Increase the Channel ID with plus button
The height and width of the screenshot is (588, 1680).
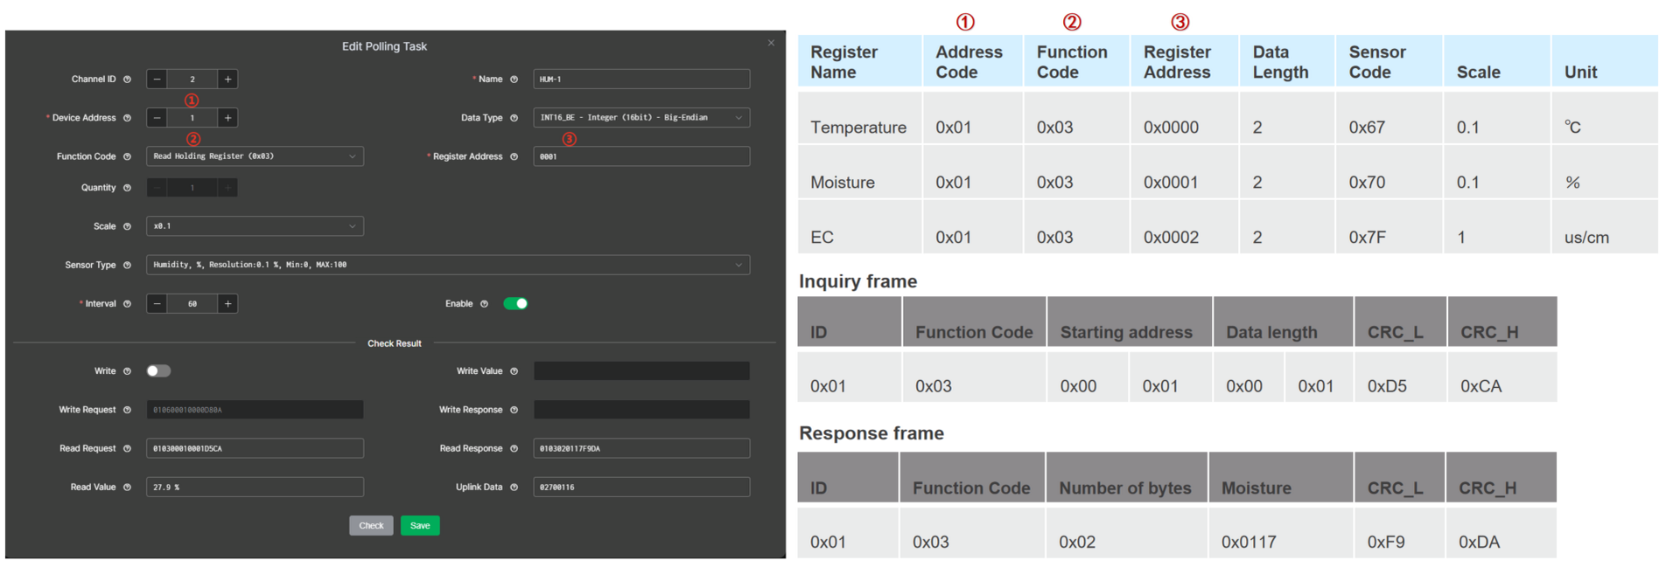coord(227,80)
